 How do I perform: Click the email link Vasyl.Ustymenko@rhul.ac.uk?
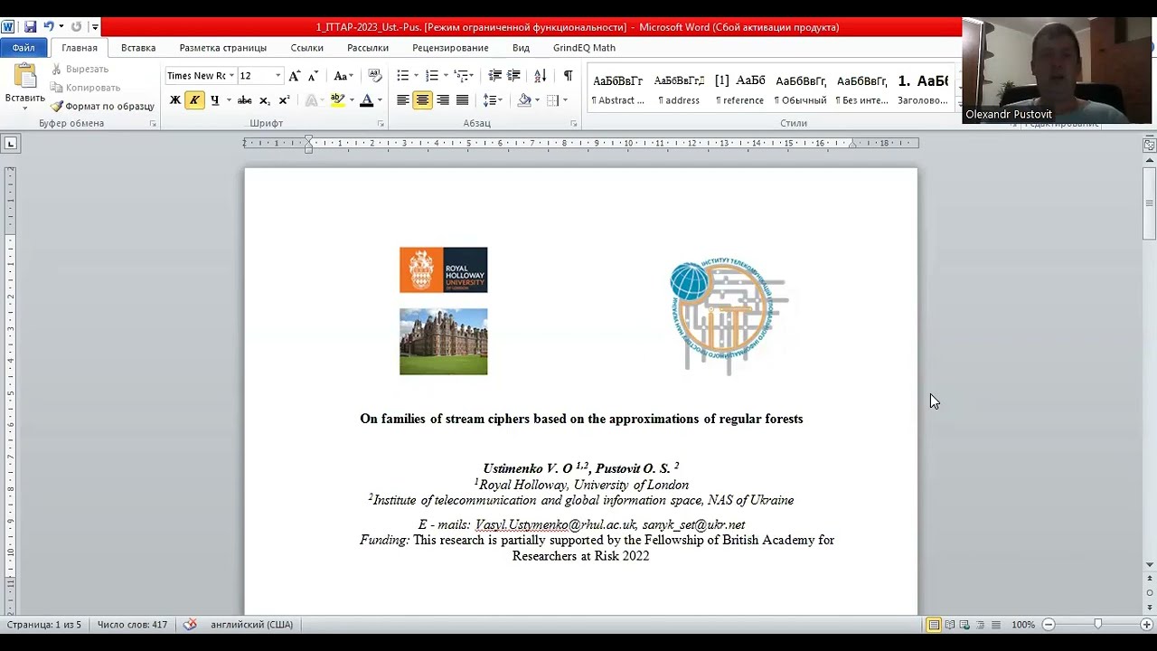[555, 524]
